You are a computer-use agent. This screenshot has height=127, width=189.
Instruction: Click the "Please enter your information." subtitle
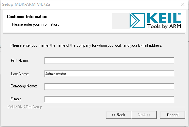[35, 24]
